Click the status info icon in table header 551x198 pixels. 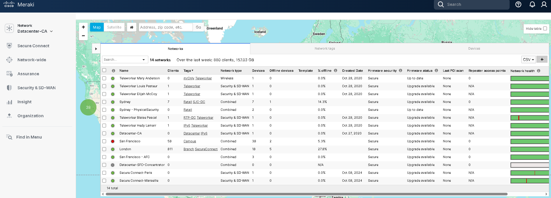point(113,71)
